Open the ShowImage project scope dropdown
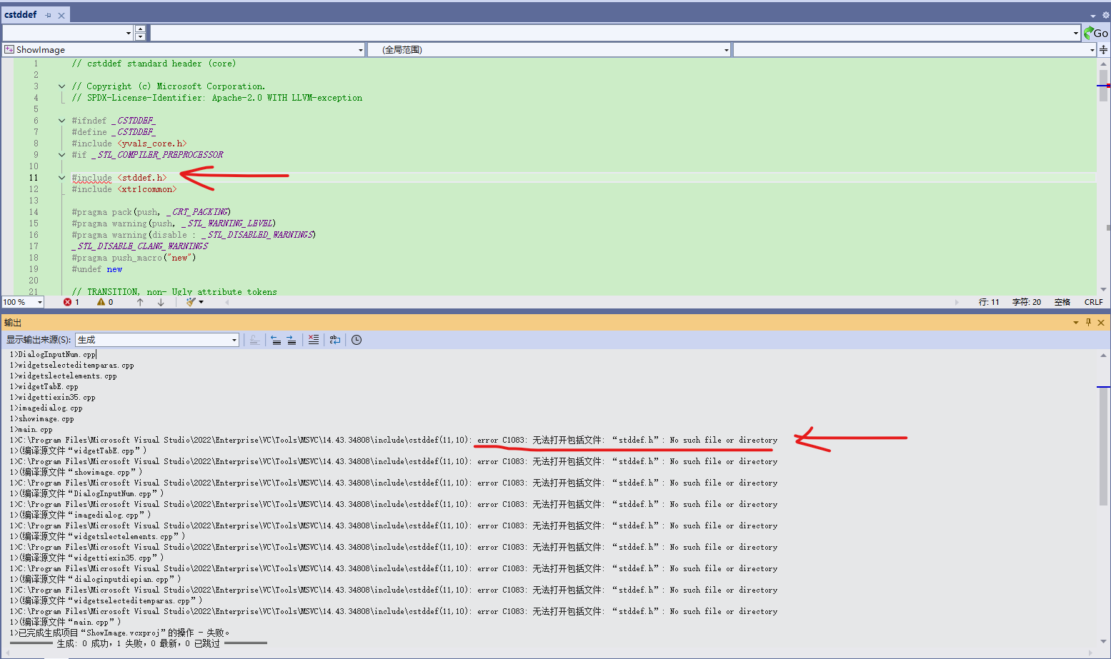 click(184, 49)
